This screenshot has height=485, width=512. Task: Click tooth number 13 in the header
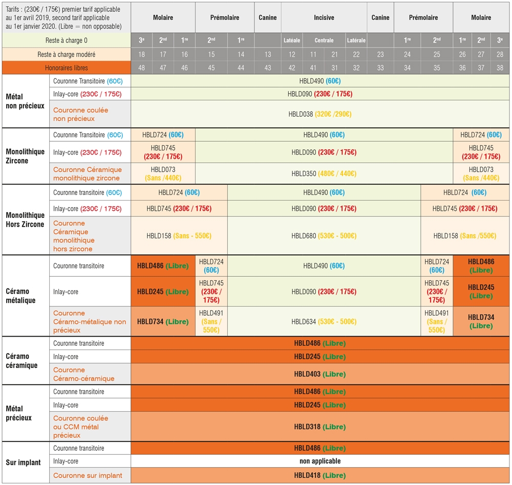click(x=268, y=54)
